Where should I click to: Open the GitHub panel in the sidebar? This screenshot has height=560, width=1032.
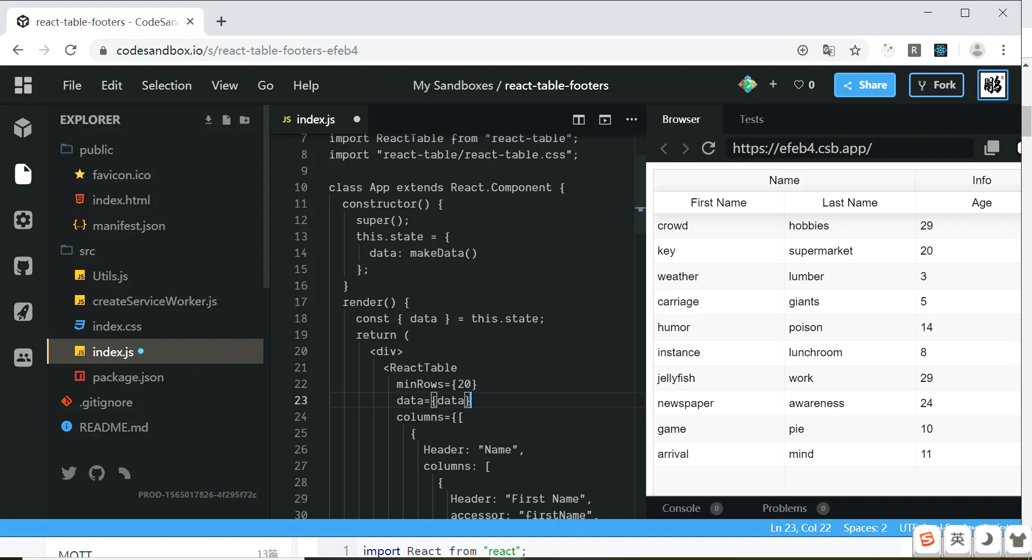point(23,266)
